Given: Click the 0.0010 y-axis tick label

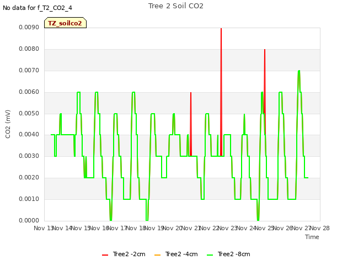Looking at the screenshot, I should click(x=29, y=199).
